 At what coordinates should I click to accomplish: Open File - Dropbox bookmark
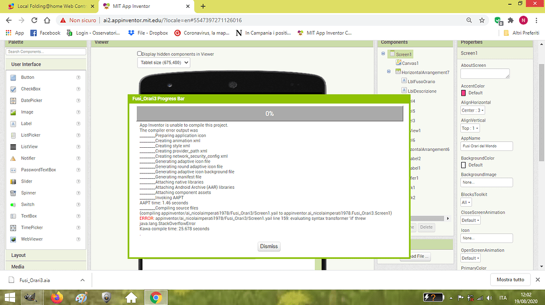(148, 33)
